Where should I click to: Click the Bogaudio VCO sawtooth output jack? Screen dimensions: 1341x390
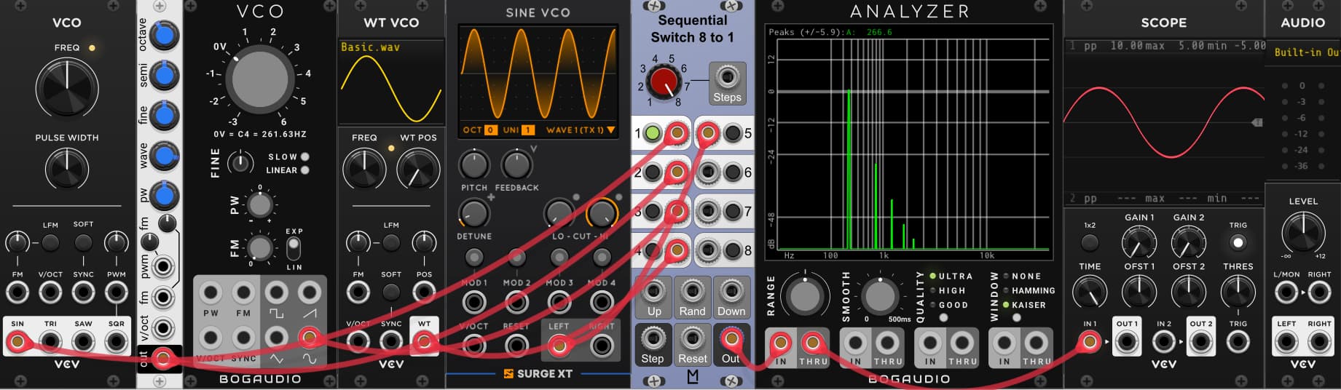pos(310,294)
